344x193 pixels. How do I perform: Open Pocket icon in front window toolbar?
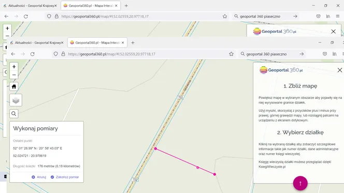325,54
